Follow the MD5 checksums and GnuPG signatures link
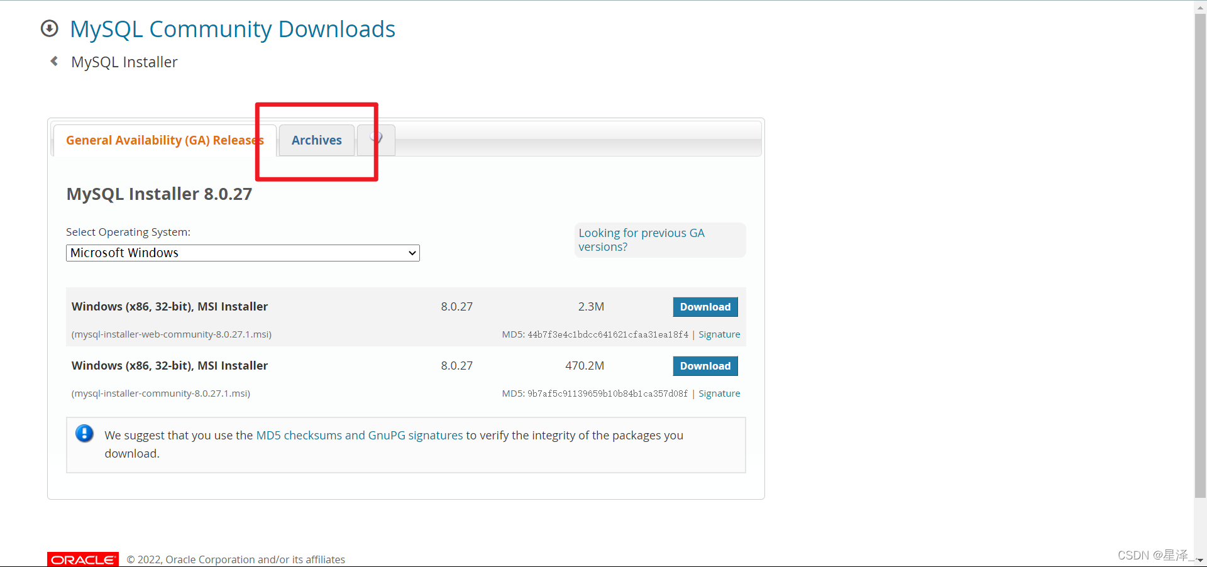 coord(360,435)
